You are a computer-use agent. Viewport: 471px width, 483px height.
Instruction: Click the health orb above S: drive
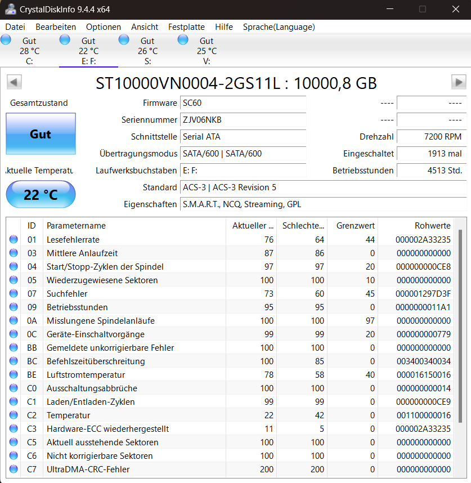point(124,39)
